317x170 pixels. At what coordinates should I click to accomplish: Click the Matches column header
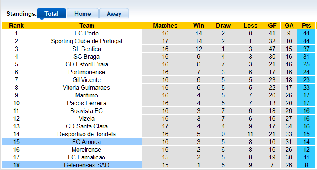(x=165, y=26)
